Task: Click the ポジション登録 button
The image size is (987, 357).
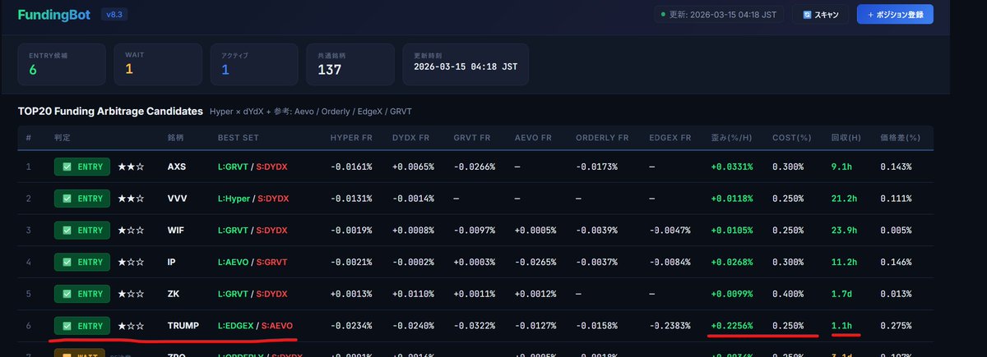Action: pos(895,15)
